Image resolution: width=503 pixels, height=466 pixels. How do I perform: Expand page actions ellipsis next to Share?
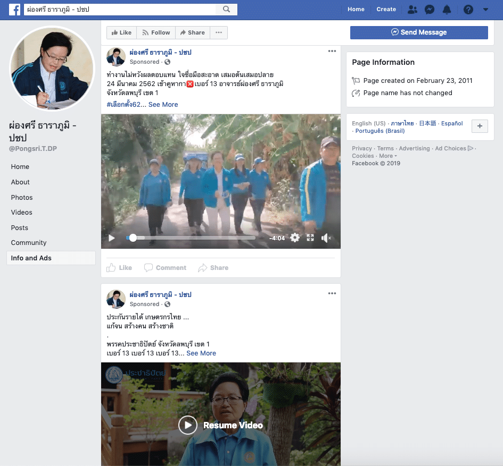pyautogui.click(x=219, y=32)
